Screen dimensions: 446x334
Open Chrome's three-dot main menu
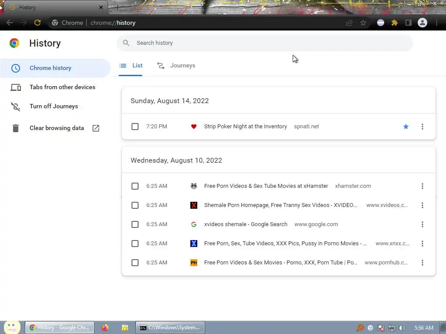click(x=436, y=23)
